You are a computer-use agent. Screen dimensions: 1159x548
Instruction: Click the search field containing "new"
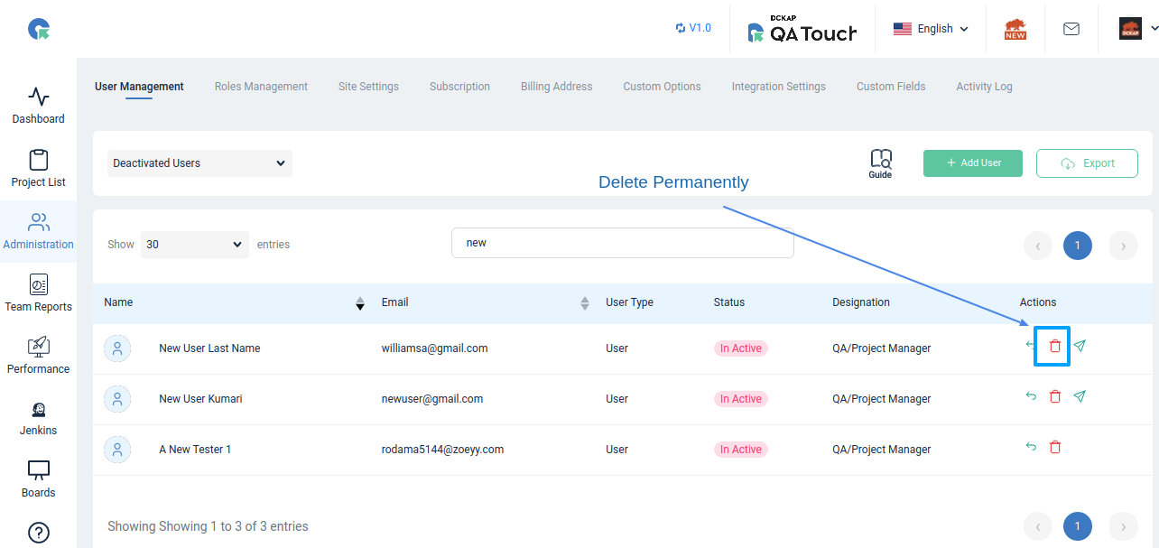tap(623, 243)
